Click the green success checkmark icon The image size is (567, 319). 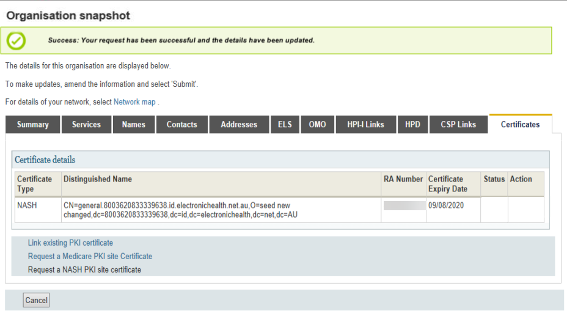[16, 41]
